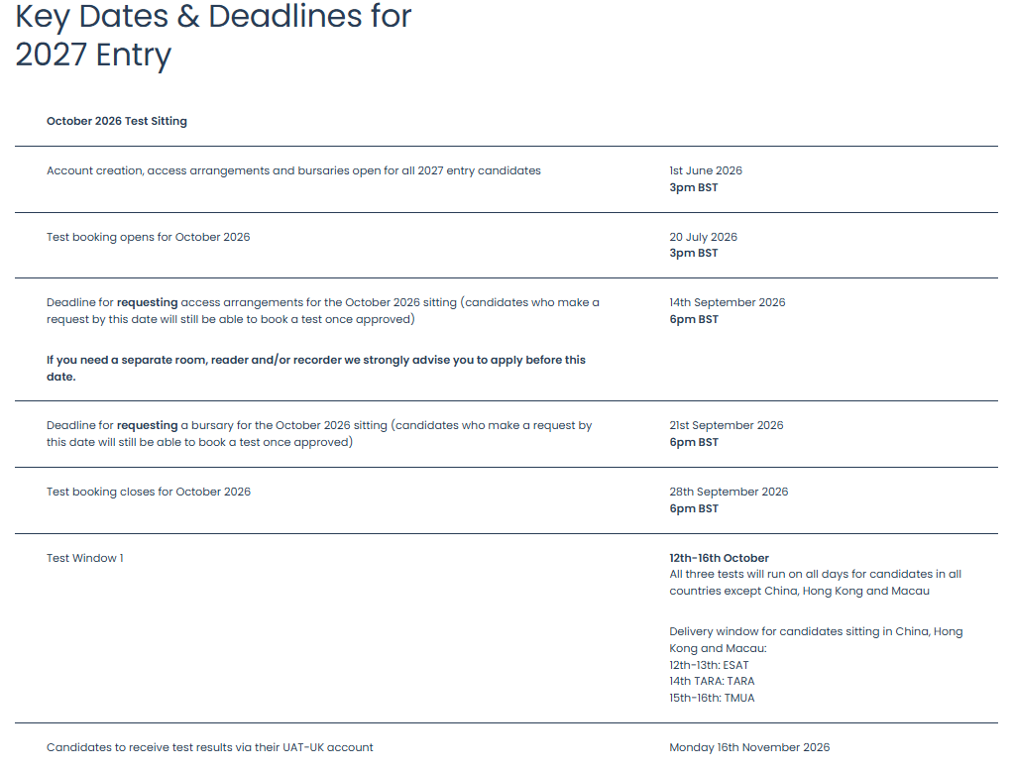Click the 12th-13th ESAT line
1013x772 pixels.
tap(710, 665)
